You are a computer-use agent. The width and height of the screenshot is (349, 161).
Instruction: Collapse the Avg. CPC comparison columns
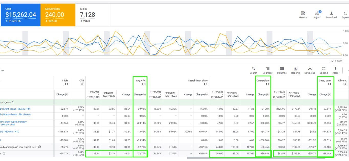click(144, 84)
